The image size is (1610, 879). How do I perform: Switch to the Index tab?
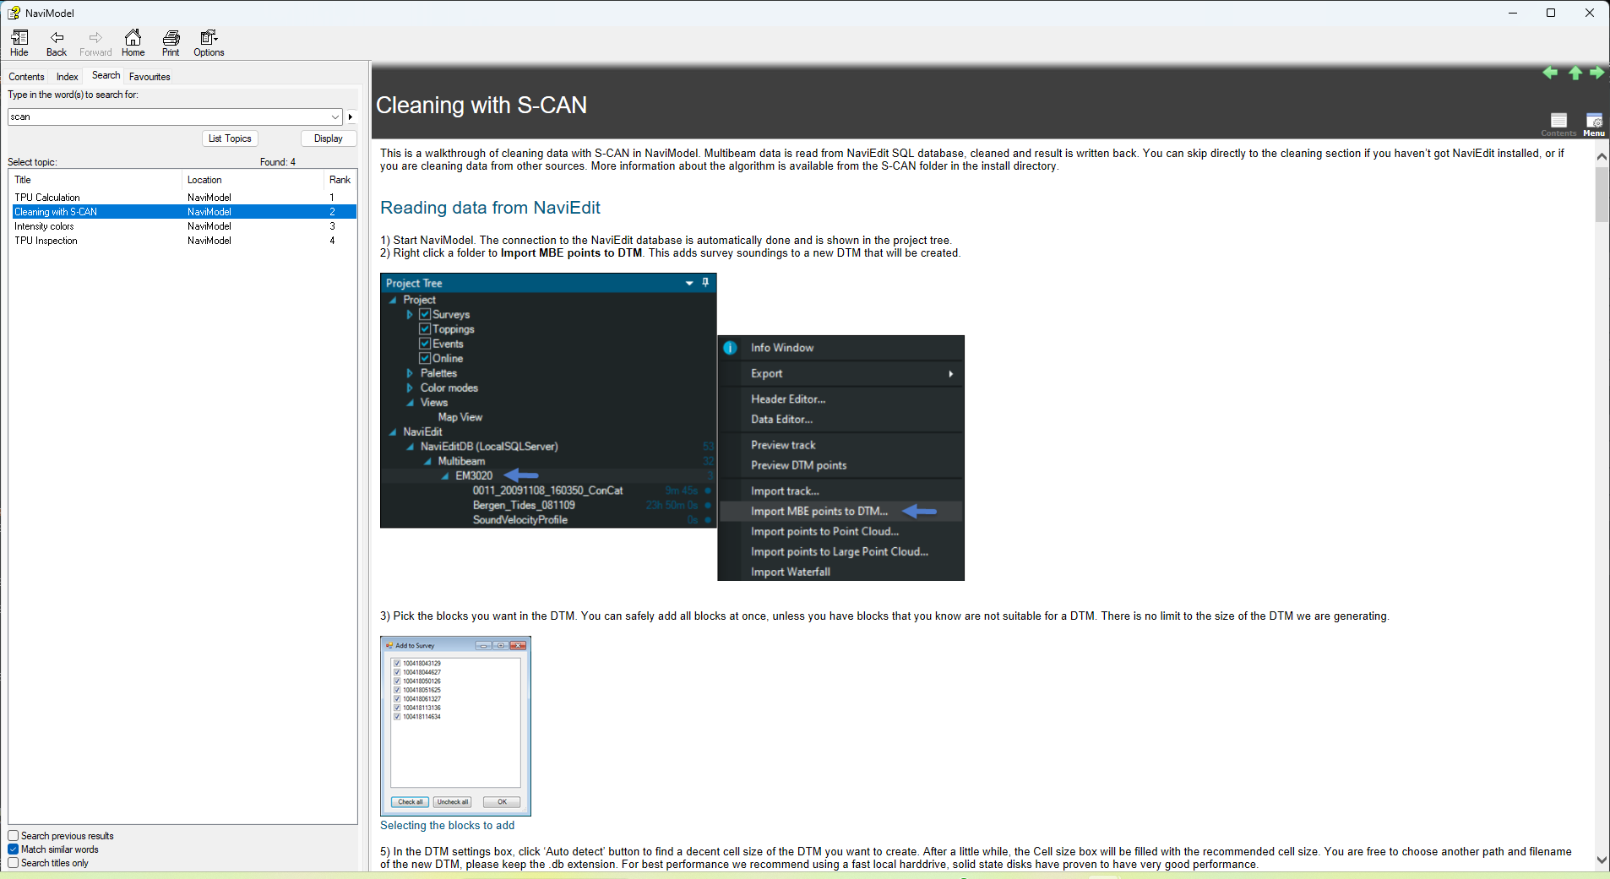pyautogui.click(x=67, y=77)
